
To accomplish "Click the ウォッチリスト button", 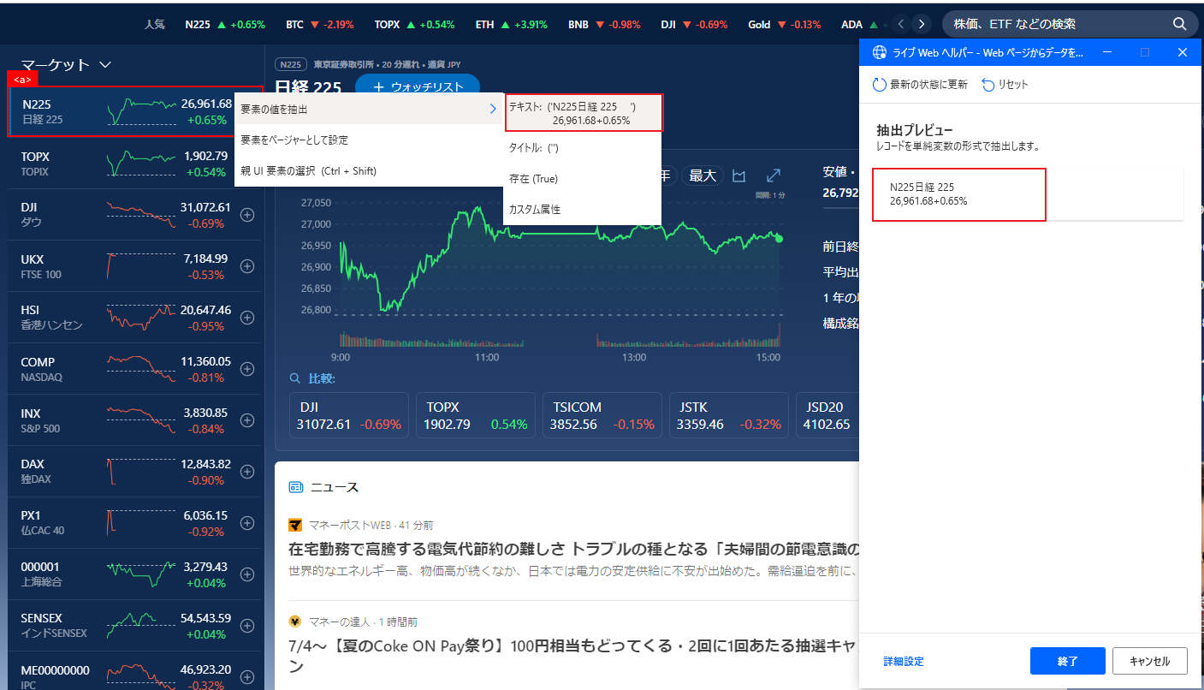I will 418,87.
